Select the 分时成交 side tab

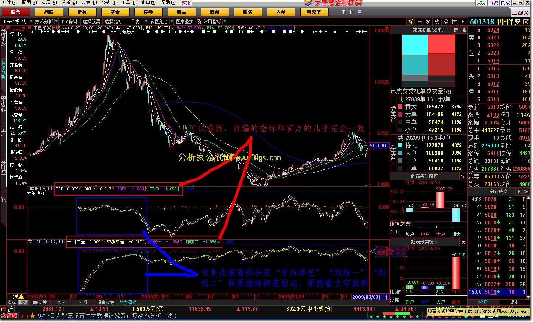[3, 169]
